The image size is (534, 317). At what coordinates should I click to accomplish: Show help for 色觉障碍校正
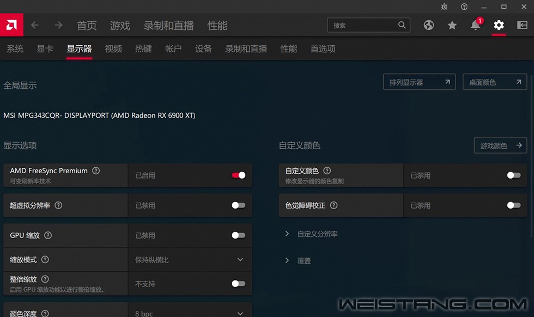click(333, 205)
